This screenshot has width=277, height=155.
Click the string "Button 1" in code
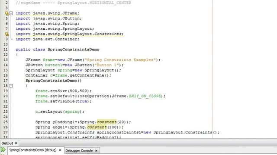pos(106,65)
